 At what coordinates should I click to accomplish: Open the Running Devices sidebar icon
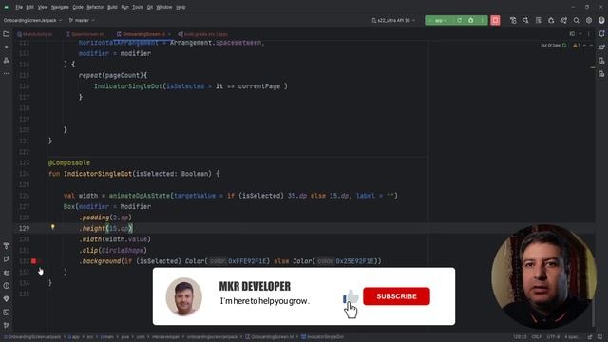click(601, 74)
